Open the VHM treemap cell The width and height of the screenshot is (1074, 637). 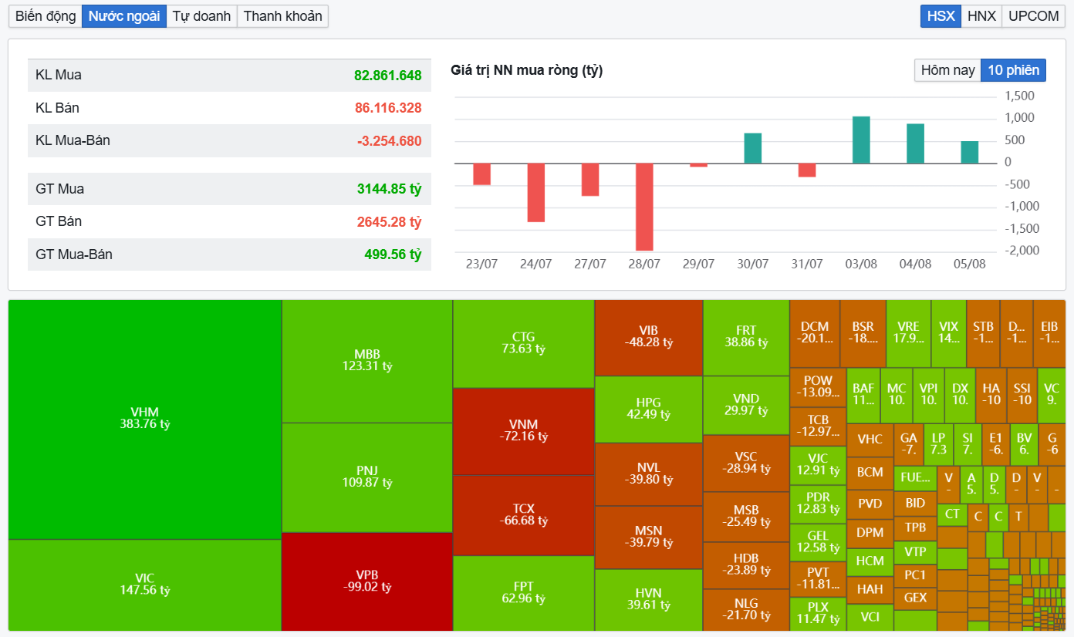(x=144, y=419)
